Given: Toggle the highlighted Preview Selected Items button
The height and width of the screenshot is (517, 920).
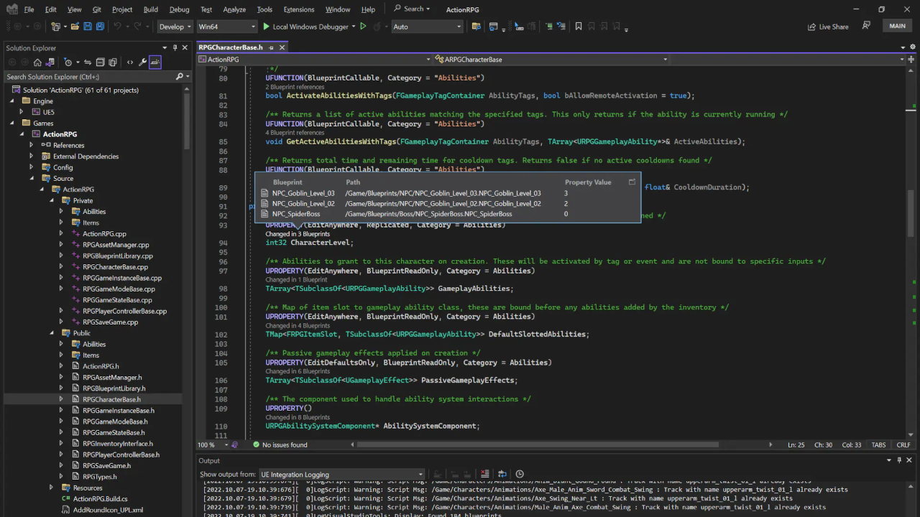Looking at the screenshot, I should click(155, 62).
